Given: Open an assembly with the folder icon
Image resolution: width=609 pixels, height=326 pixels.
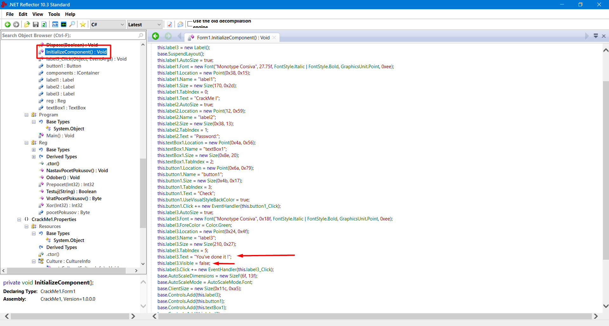Looking at the screenshot, I should [x=27, y=24].
